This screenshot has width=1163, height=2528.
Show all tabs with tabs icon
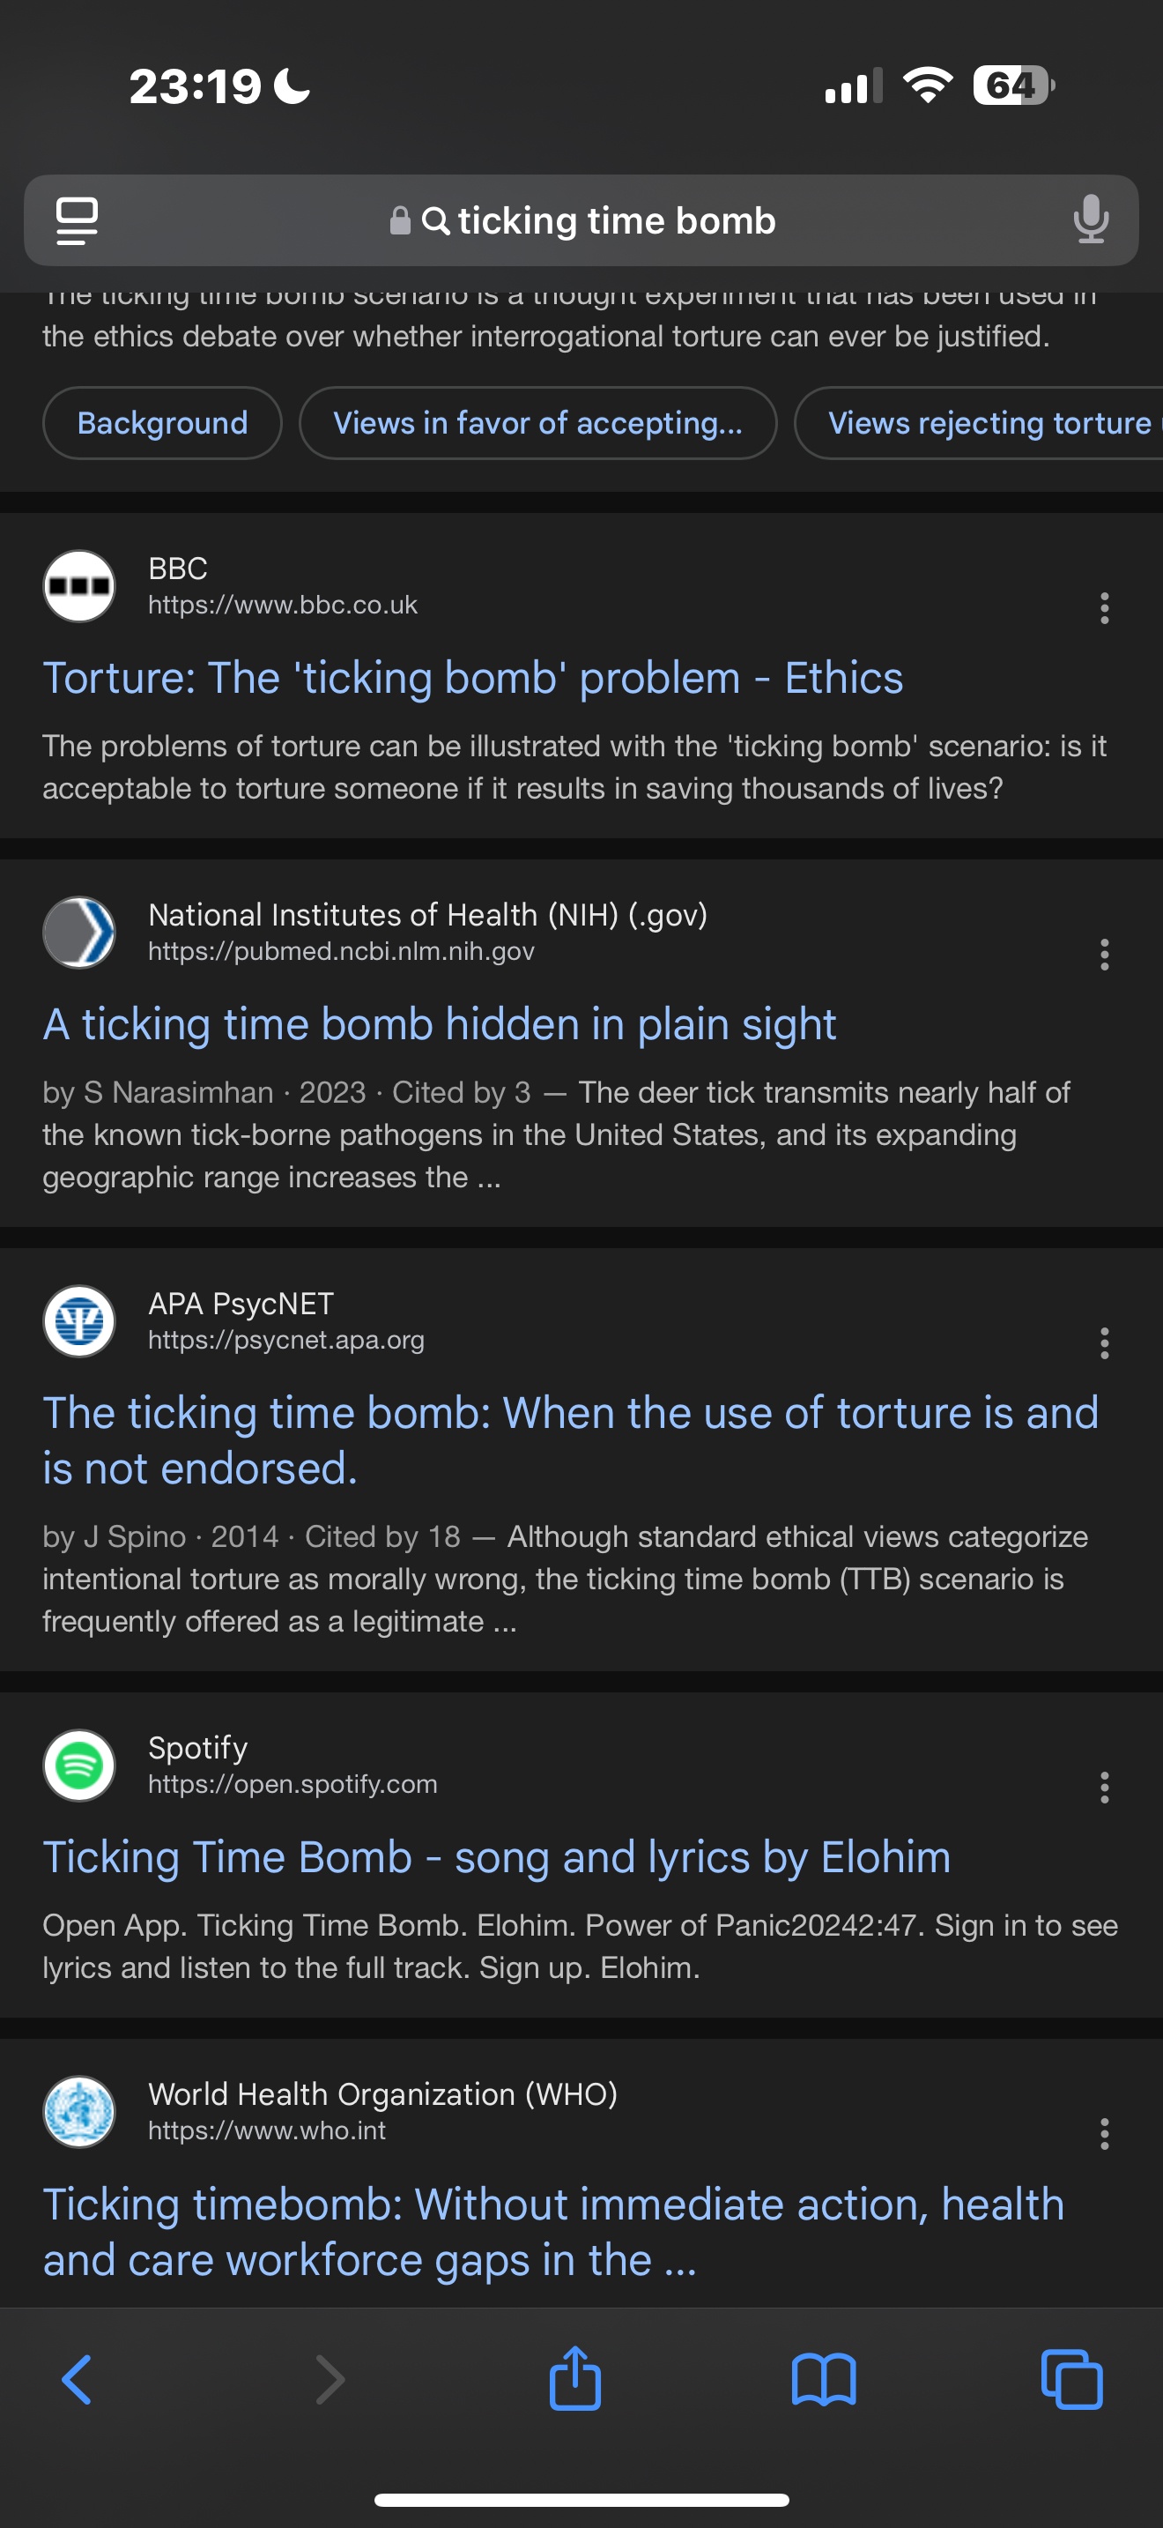(x=1071, y=2379)
